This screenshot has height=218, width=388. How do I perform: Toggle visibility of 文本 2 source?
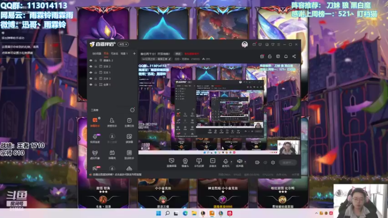coord(91,66)
